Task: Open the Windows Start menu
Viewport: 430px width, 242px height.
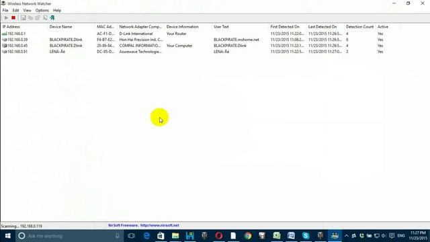Action: tap(7, 236)
